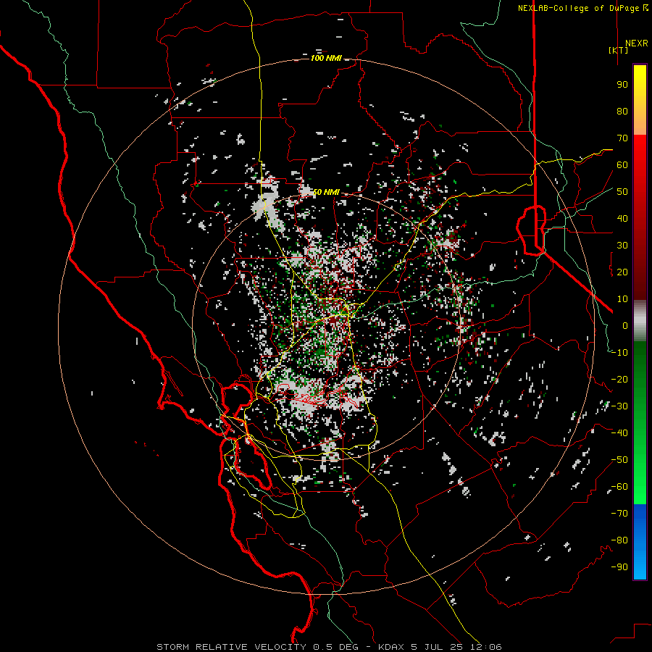Click the yellow top segment of the color bar
The height and width of the screenshot is (652, 652).
(x=640, y=100)
